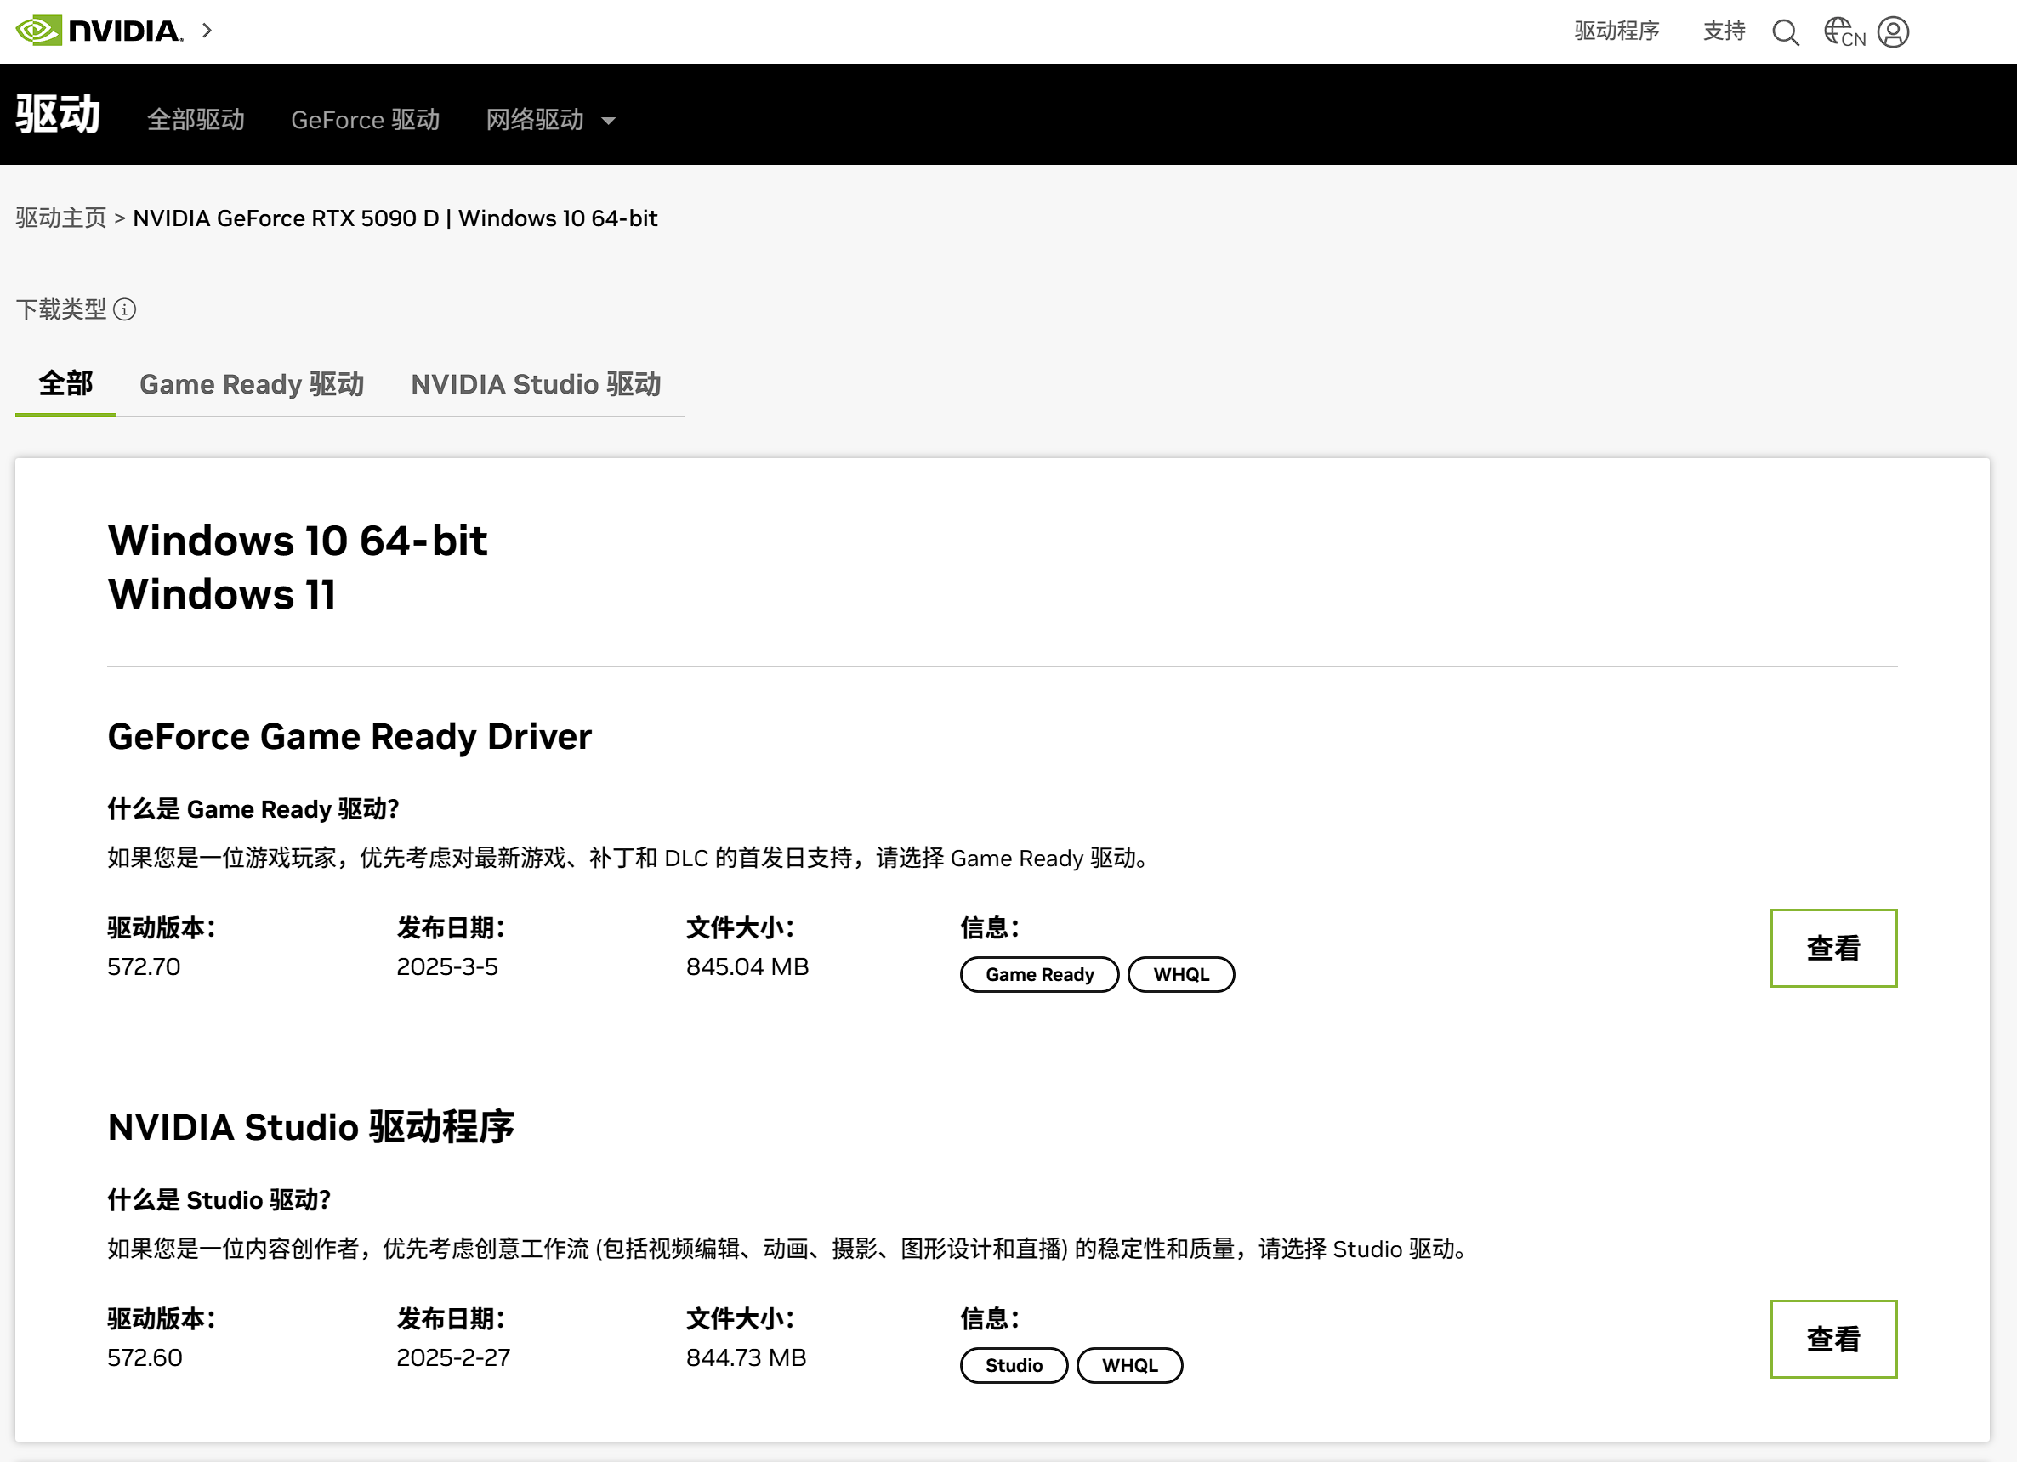
Task: Click the Windows 10 64-bit heading
Action: pyautogui.click(x=298, y=541)
